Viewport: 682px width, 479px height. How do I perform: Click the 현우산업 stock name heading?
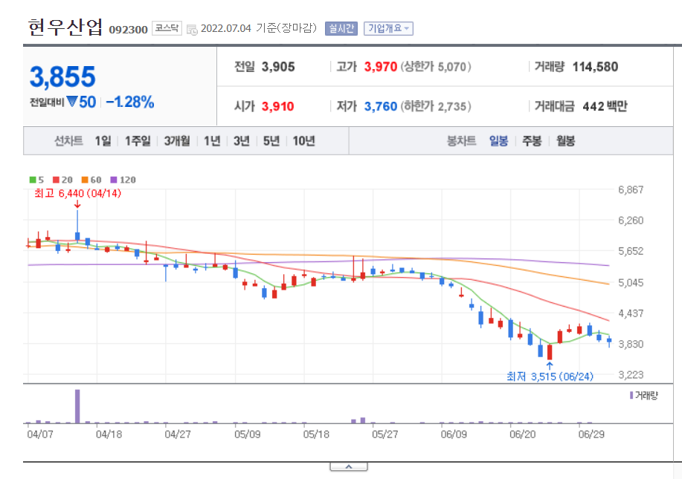[65, 27]
